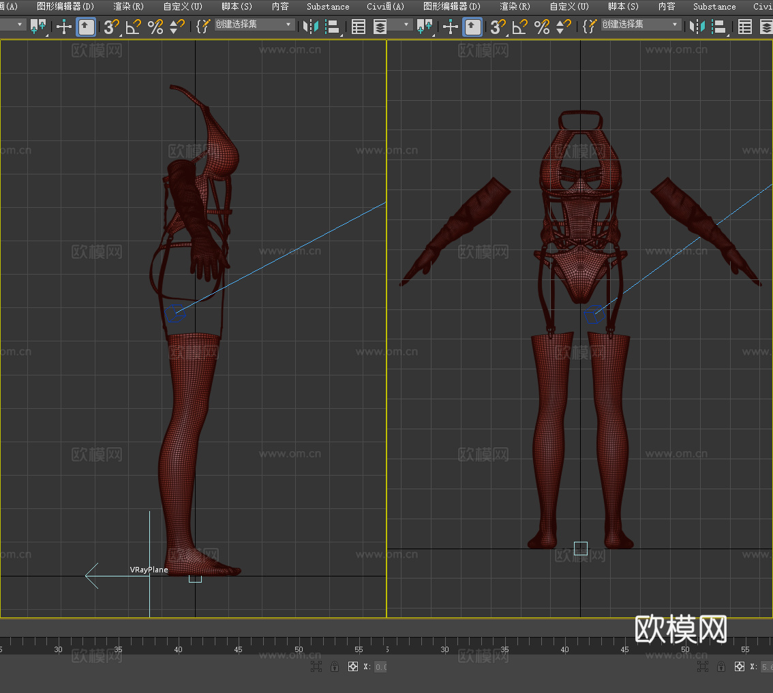Open the Mirror tool

(312, 27)
